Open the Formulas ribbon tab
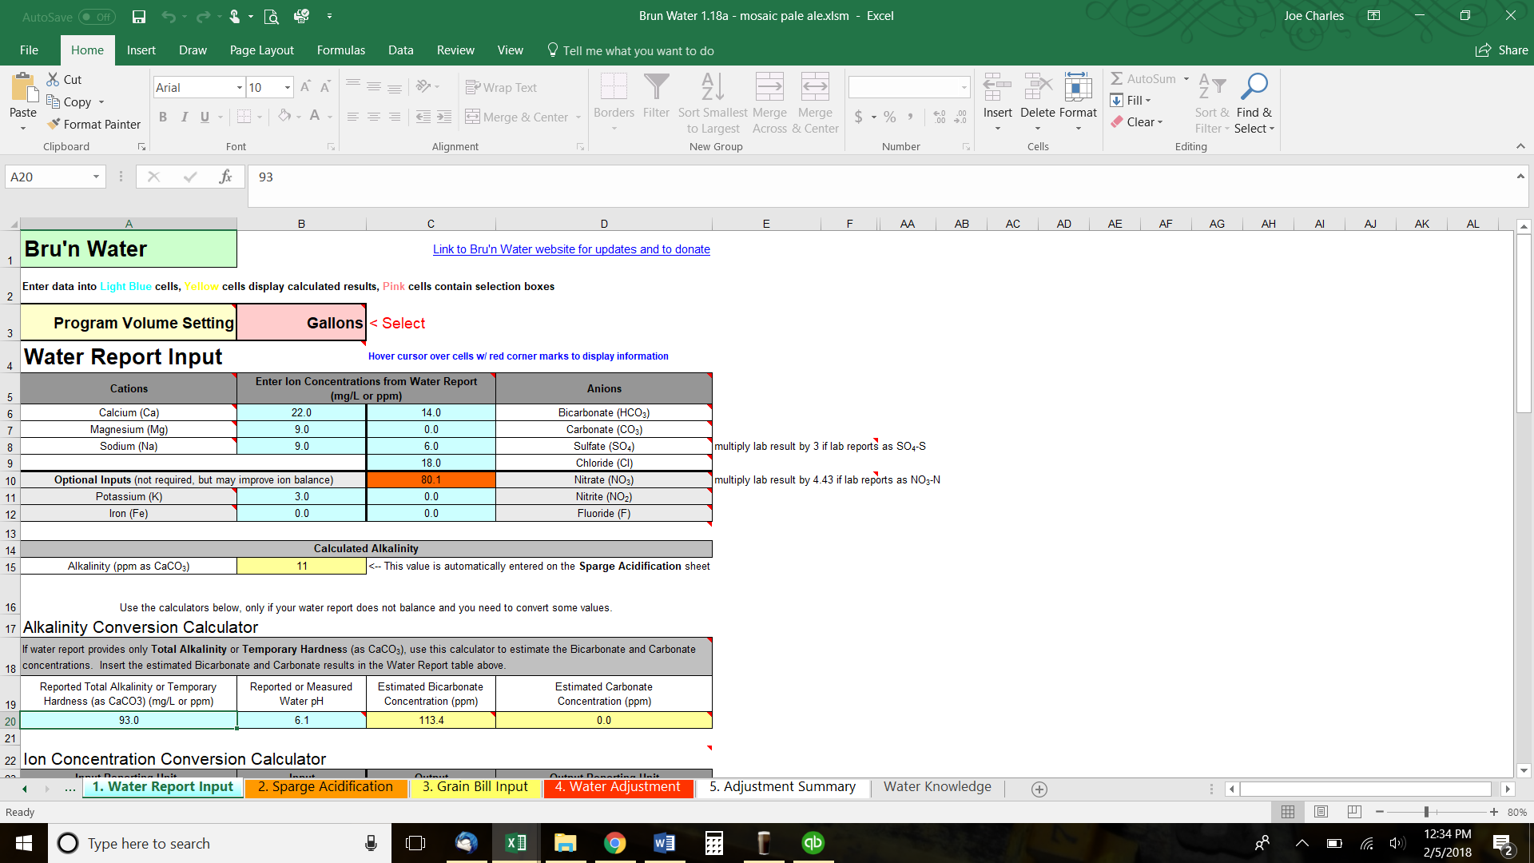This screenshot has width=1534, height=863. [341, 50]
